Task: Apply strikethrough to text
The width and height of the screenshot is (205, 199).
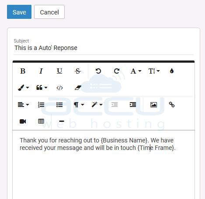Action: (x=78, y=71)
